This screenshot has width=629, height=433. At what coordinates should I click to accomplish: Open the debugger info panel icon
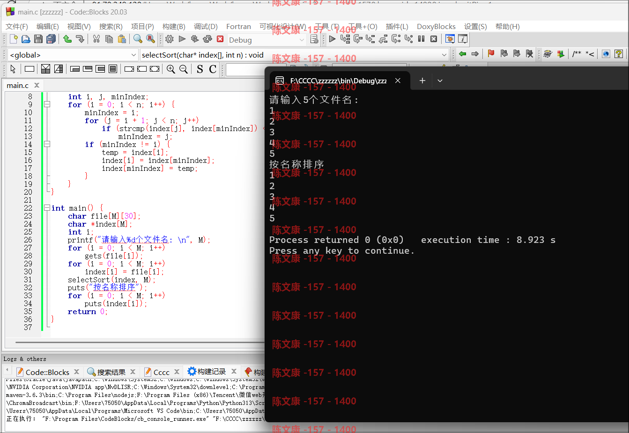[x=463, y=39]
